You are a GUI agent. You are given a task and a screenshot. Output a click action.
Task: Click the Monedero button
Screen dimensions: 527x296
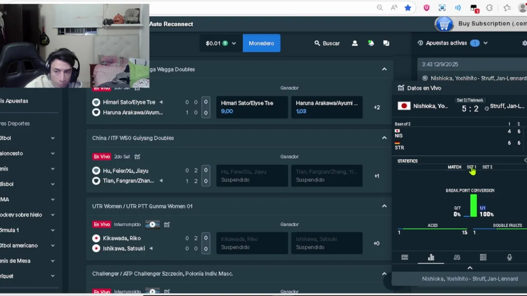[261, 43]
